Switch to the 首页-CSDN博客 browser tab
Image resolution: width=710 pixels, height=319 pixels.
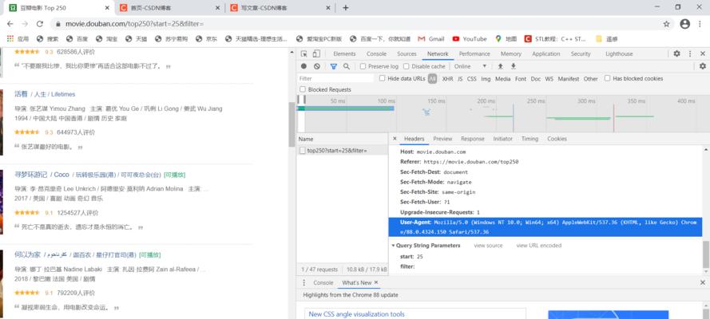(x=169, y=8)
